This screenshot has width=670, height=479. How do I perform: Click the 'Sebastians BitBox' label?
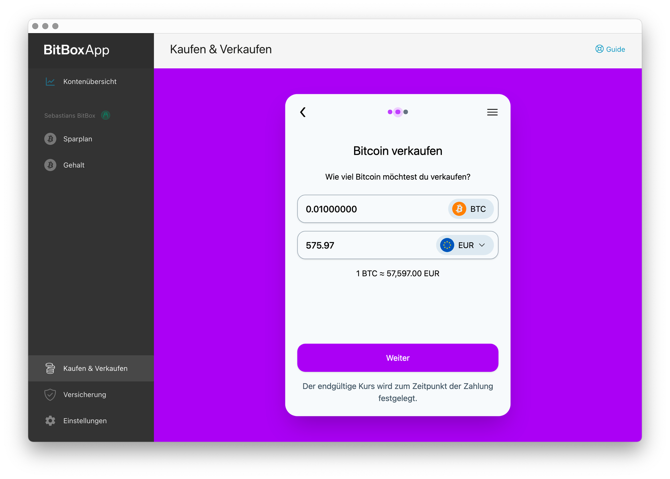coord(70,116)
